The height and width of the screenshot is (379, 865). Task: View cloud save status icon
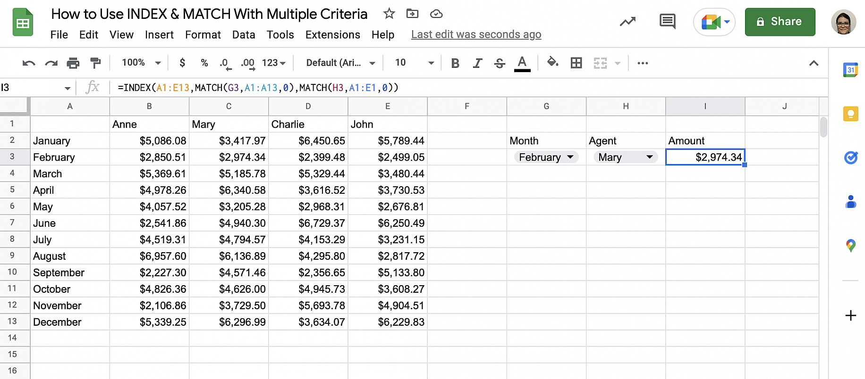pos(436,14)
